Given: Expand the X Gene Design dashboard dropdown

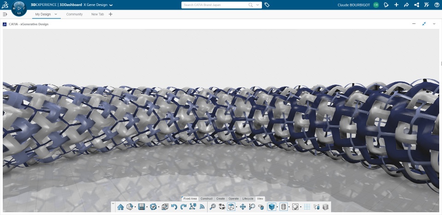Looking at the screenshot, I should coord(111,5).
